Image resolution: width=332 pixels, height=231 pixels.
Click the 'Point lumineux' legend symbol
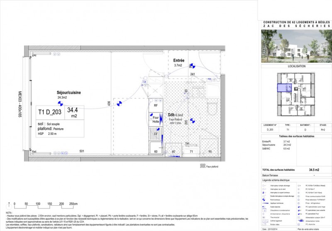click(264, 199)
